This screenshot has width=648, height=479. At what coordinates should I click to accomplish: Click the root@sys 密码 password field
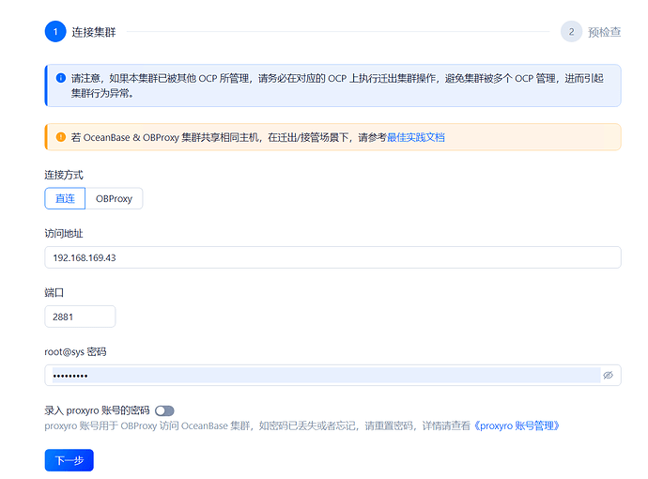coord(319,375)
